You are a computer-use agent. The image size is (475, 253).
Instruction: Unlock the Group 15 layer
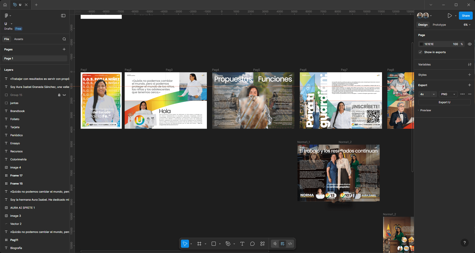click(59, 95)
